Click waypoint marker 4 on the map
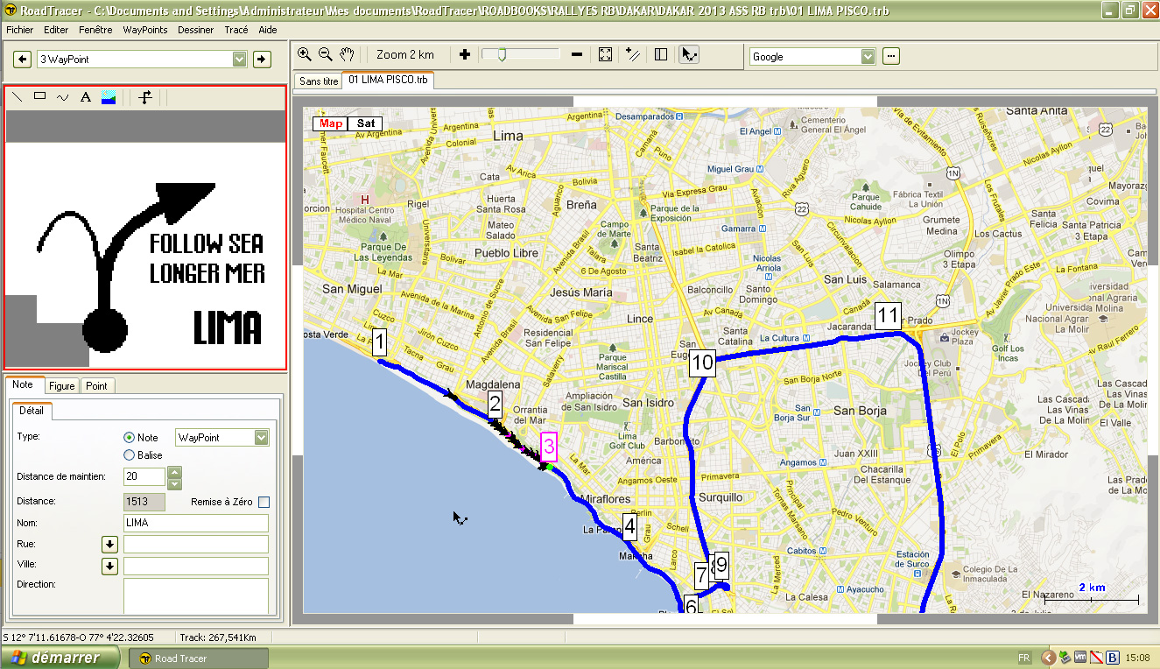 629,527
